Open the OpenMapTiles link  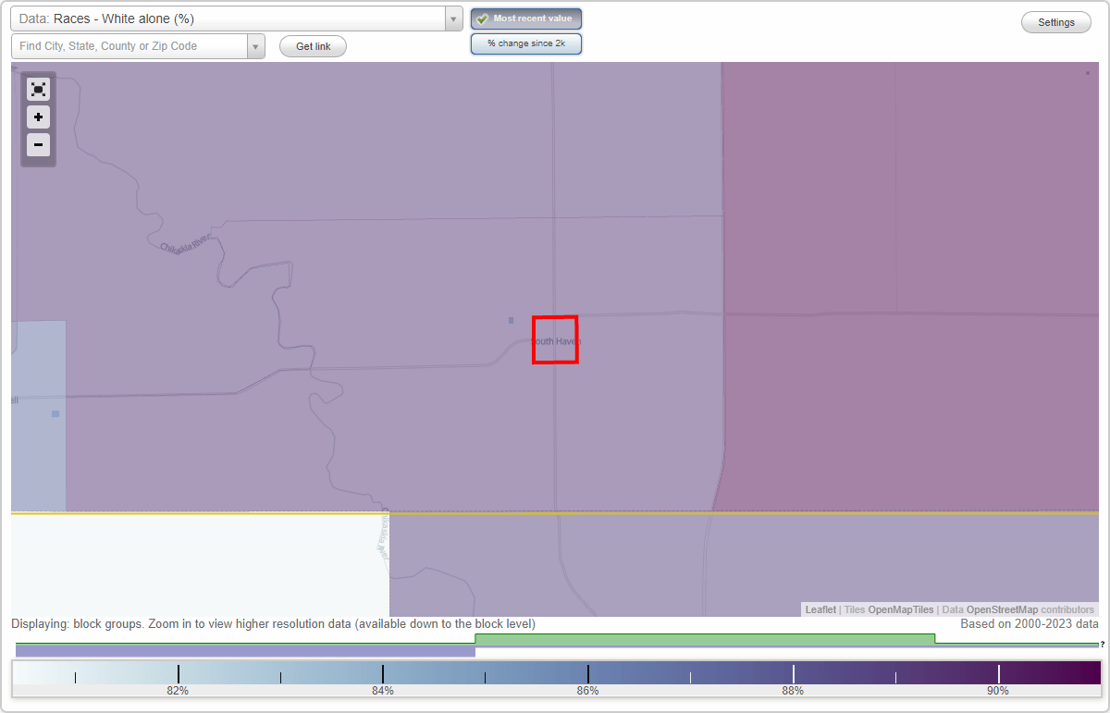coord(901,609)
